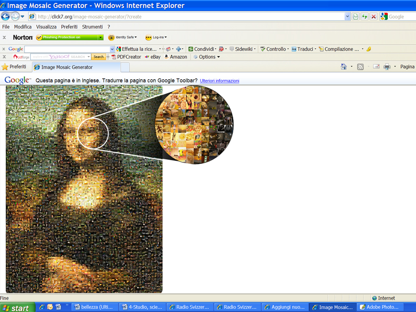
Task: Open Preferiti favorites star button
Action: point(14,67)
